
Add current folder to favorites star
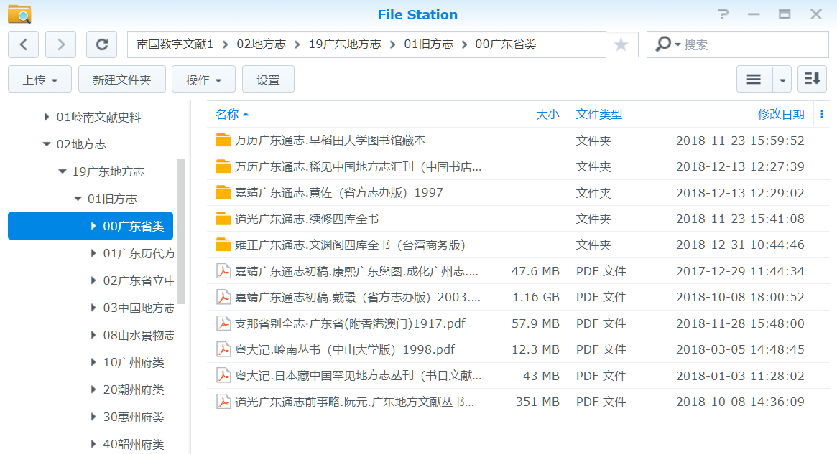point(621,44)
